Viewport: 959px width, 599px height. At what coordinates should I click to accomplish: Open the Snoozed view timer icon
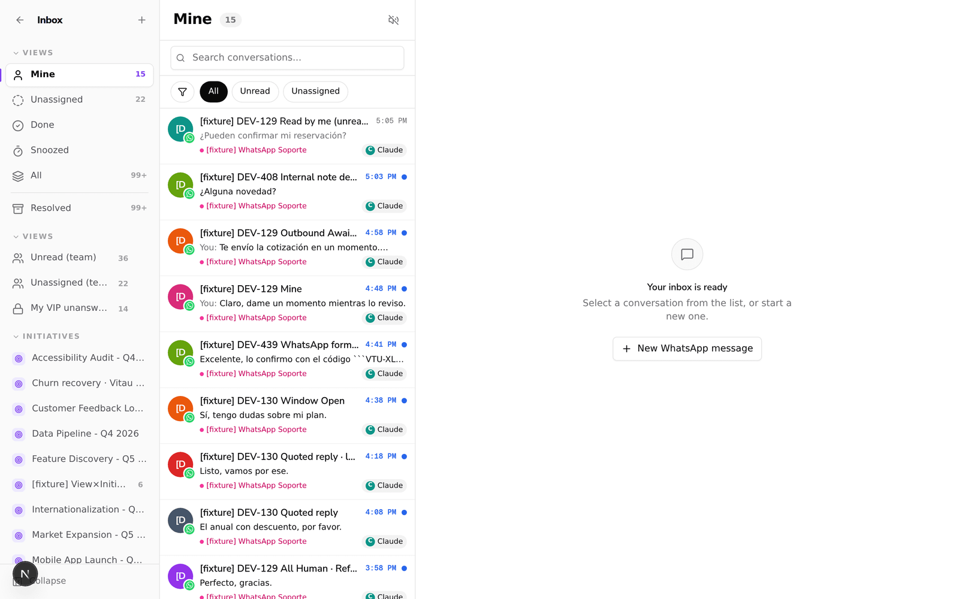click(x=18, y=150)
